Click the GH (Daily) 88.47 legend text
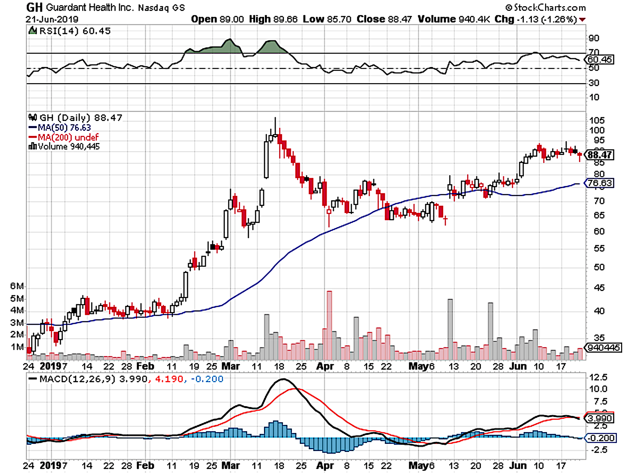Viewport: 632px width, 476px height. (81, 118)
